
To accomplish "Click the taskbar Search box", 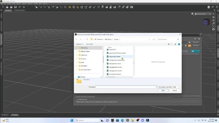I will click(x=87, y=120).
